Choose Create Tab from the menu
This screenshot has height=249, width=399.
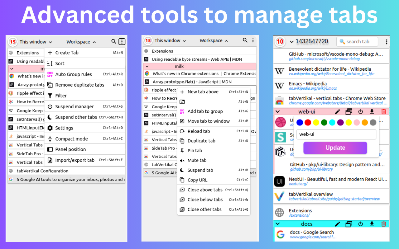click(85, 53)
